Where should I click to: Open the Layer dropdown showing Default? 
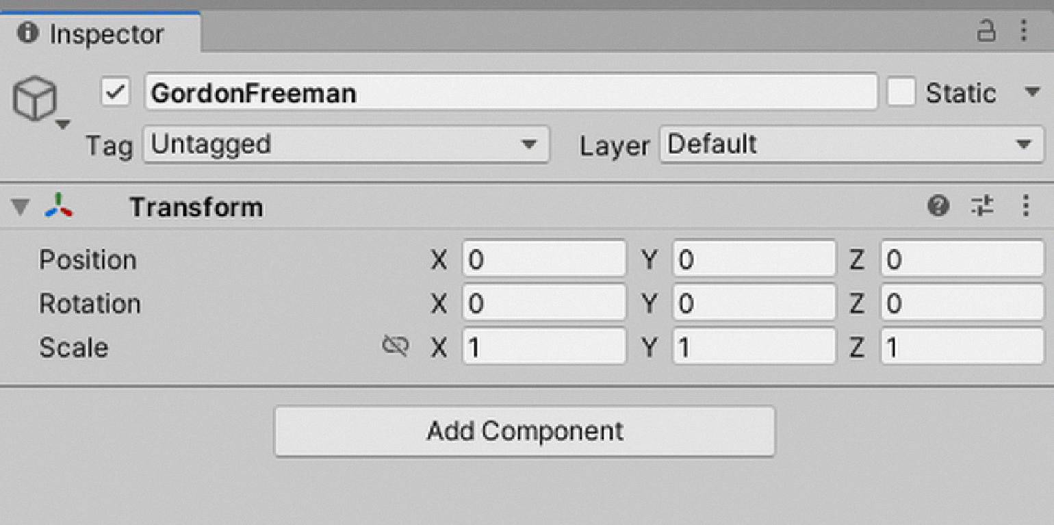851,144
